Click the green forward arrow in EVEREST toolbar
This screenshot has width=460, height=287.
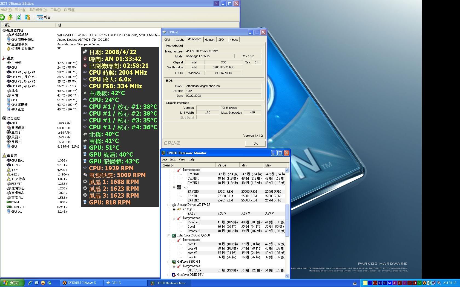coord(2,17)
